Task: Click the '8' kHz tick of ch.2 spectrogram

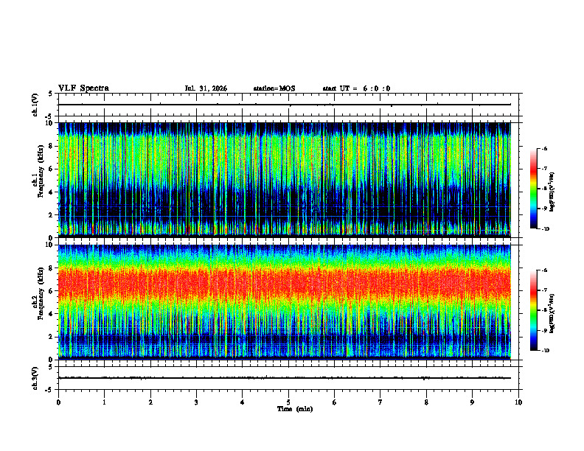Action: pyautogui.click(x=52, y=268)
